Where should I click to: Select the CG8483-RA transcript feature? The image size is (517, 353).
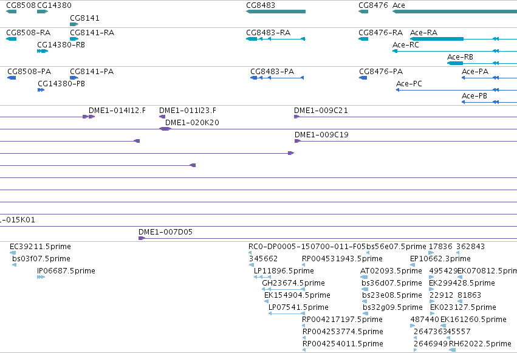point(276,39)
